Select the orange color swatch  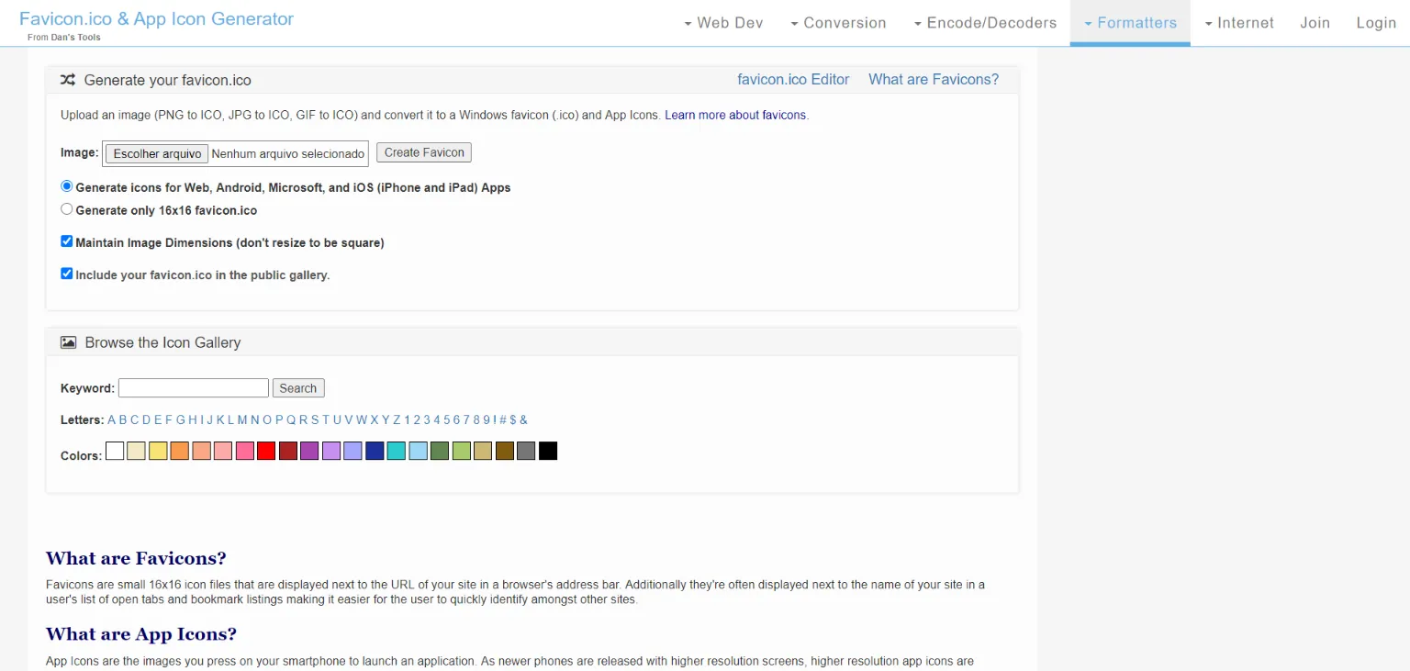pyautogui.click(x=180, y=451)
